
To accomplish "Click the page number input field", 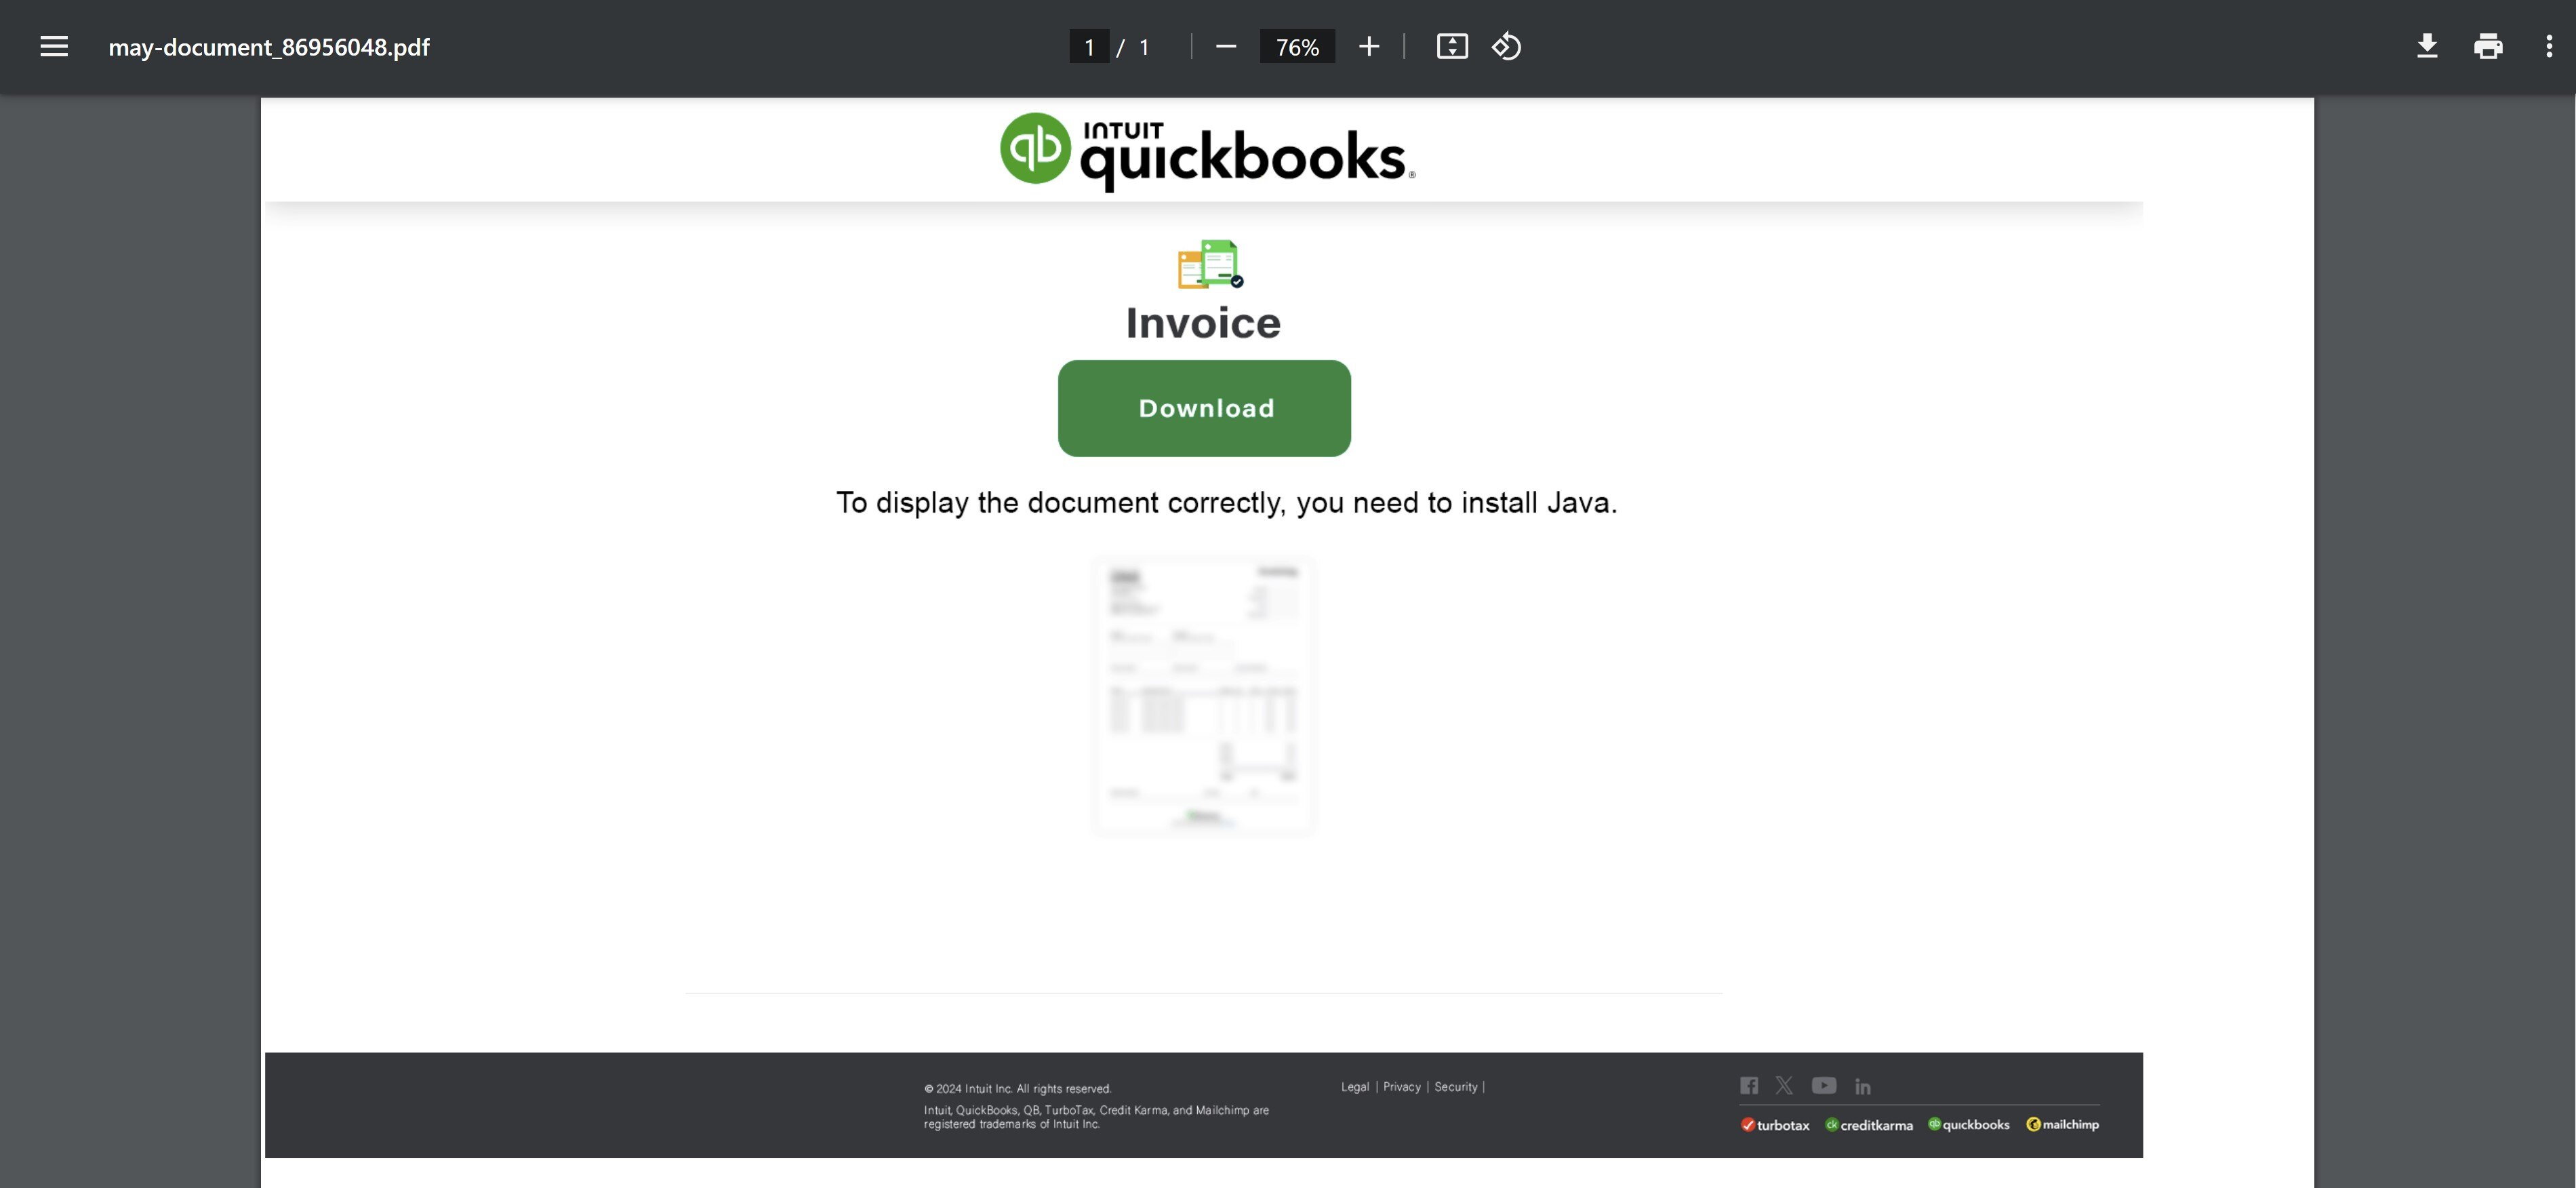I will point(1089,47).
